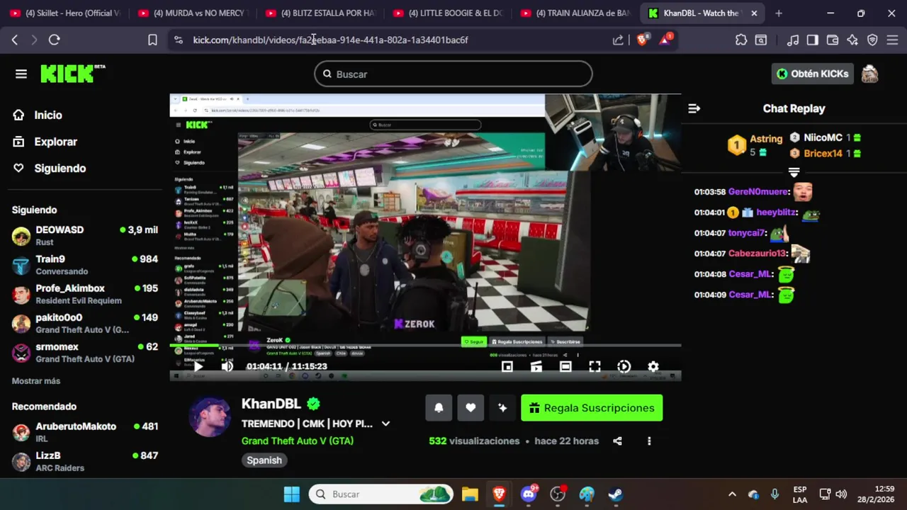Open DEOWASD followed channel
Screen dimensions: 907x510
tap(85, 235)
